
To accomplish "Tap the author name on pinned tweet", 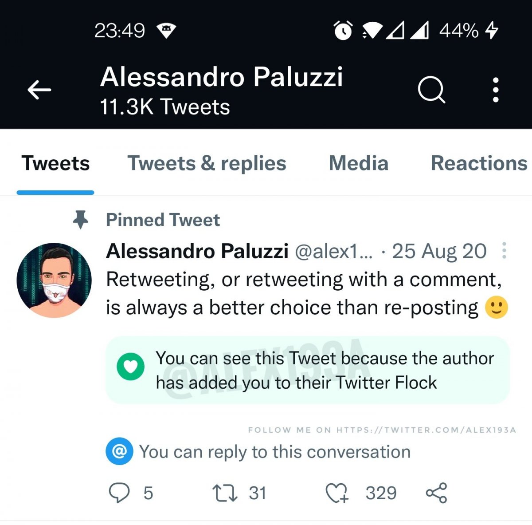I will [197, 251].
